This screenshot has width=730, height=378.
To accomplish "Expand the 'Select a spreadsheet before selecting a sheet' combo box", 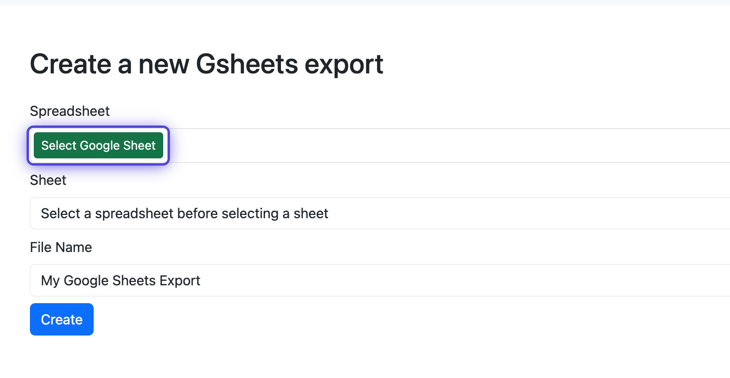I will coord(380,213).
